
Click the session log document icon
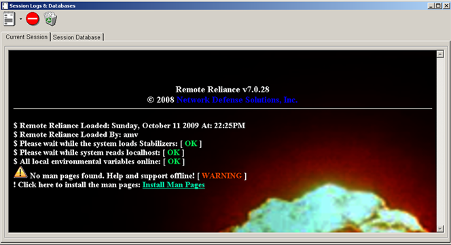tap(10, 19)
